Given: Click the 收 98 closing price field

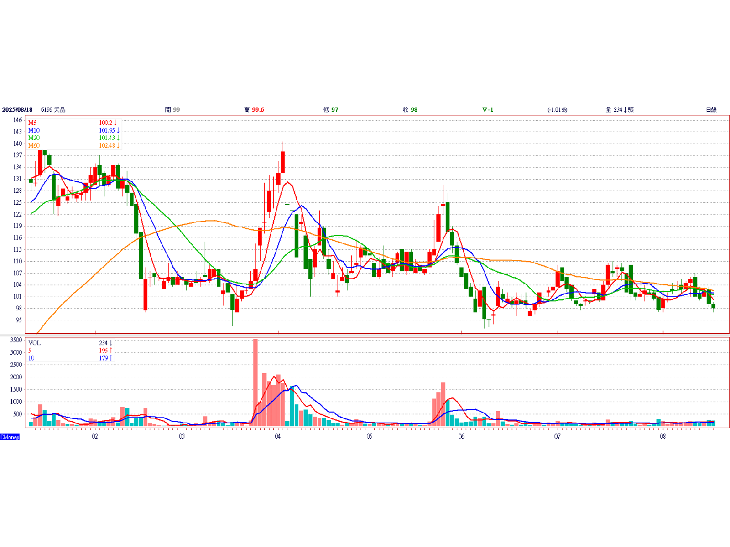Looking at the screenshot, I should click(410, 109).
